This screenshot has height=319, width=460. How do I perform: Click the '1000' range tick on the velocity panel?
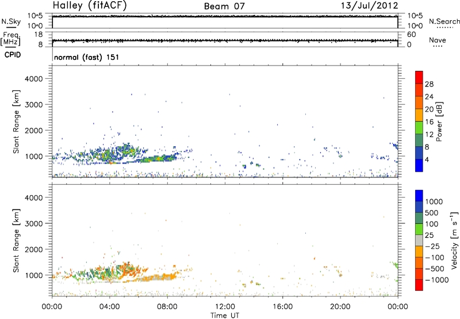(34, 275)
